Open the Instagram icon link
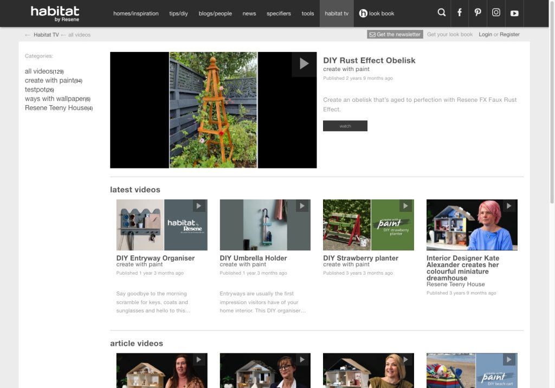 click(x=496, y=13)
